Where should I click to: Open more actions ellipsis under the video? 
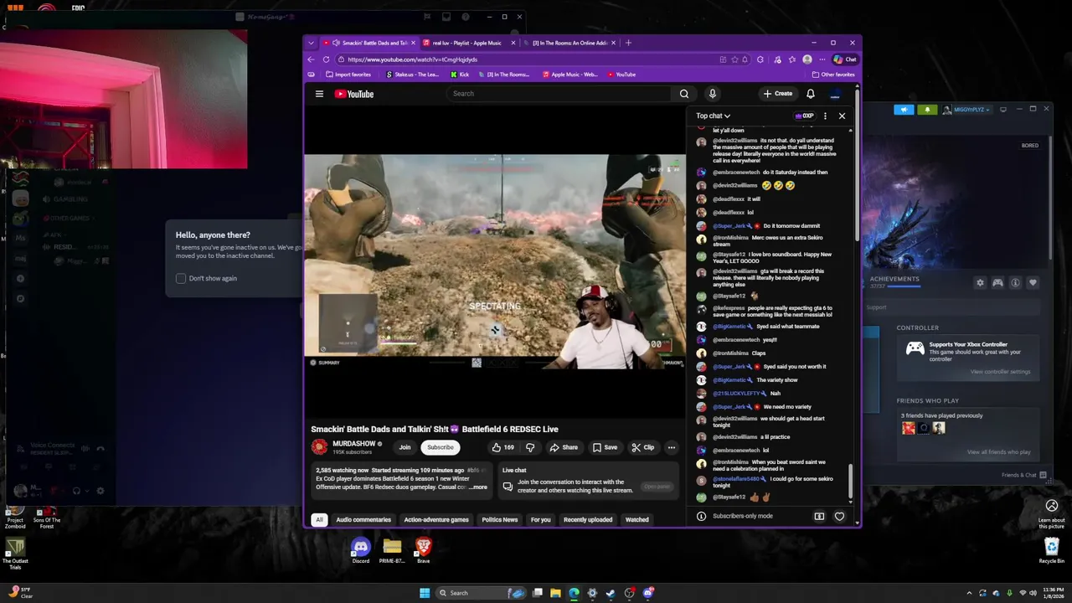tap(671, 447)
